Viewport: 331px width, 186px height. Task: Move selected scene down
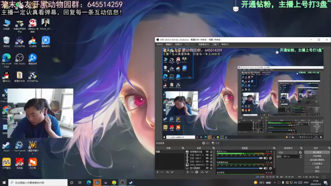point(172,172)
